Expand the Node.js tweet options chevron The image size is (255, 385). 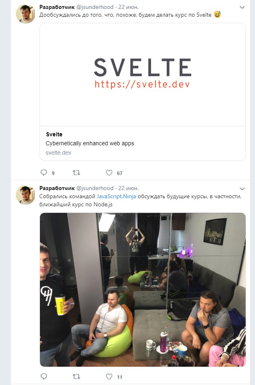pyautogui.click(x=242, y=188)
